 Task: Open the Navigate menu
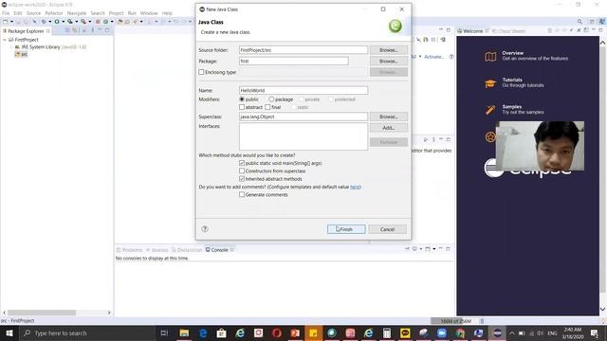(x=77, y=13)
